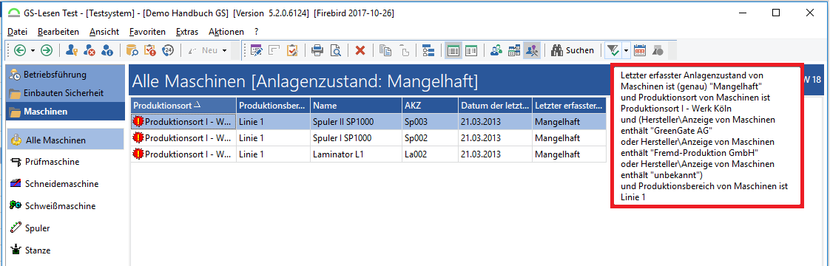Open the ? help menu
The height and width of the screenshot is (266, 830).
coord(256,32)
